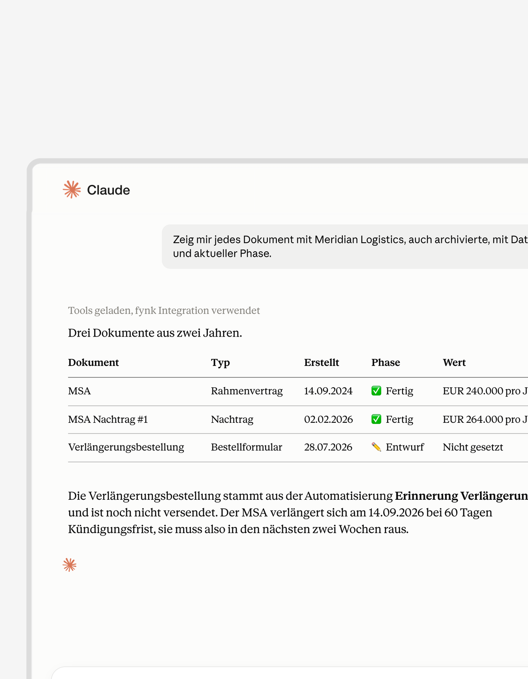Screen dimensions: 528x679
Task: Click the date '14.09.2024'
Action: click(328, 391)
